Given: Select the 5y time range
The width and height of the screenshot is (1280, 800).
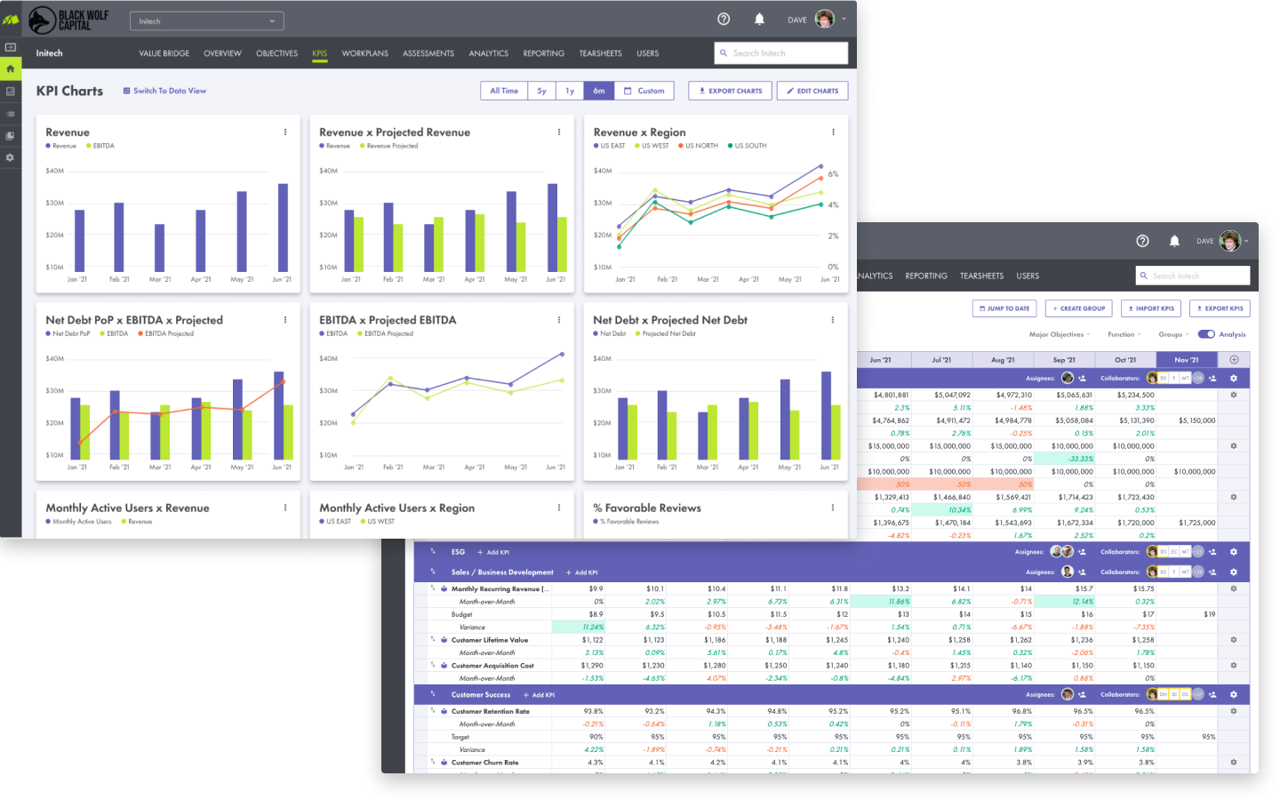Looking at the screenshot, I should click(x=541, y=91).
